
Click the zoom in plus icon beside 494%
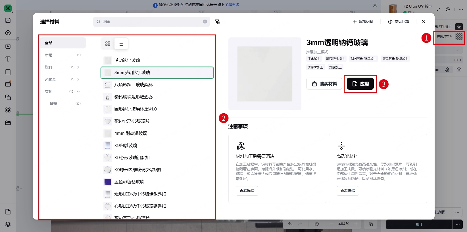click(356, 224)
